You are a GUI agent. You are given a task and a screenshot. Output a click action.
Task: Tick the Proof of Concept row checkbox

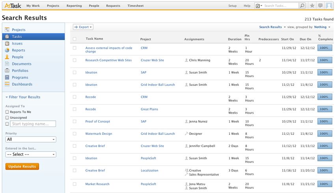pos(74,121)
